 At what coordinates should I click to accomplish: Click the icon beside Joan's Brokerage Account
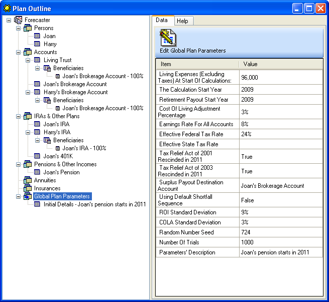[x=37, y=84]
